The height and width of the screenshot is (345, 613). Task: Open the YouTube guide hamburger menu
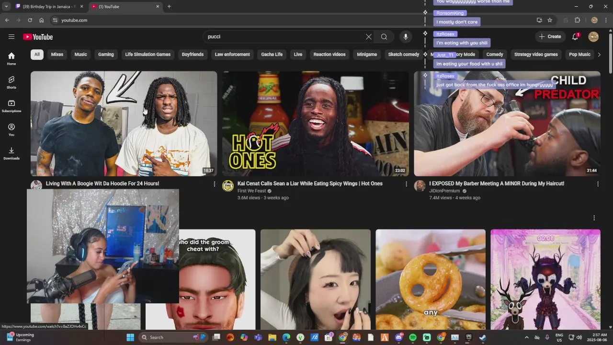(x=11, y=36)
